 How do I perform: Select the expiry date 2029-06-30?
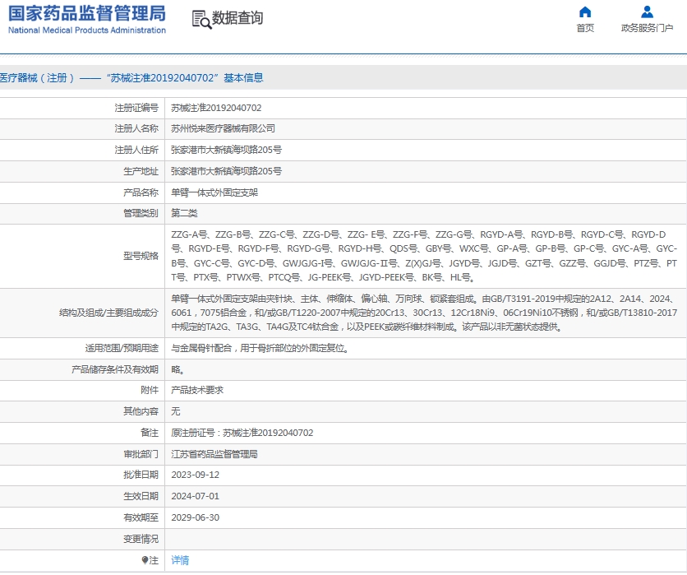(x=195, y=517)
